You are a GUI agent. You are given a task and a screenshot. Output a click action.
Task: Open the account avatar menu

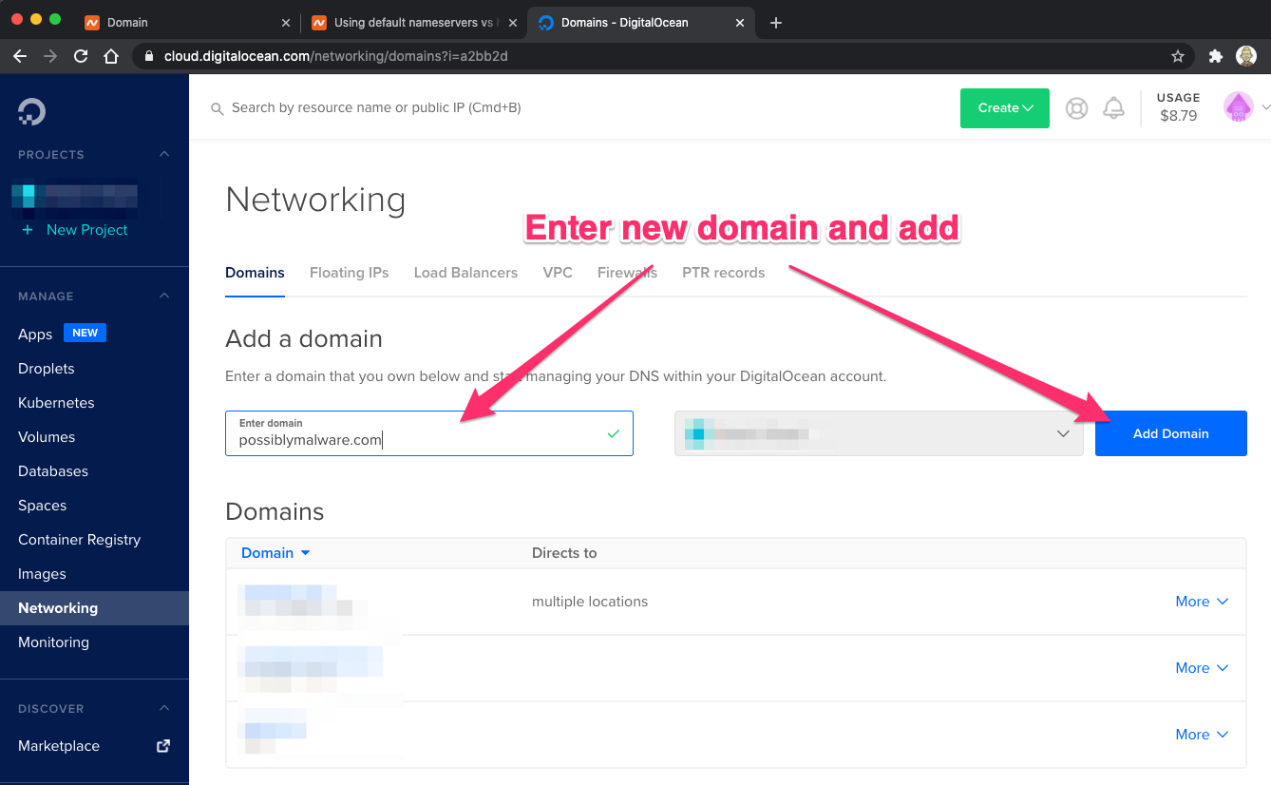tap(1239, 107)
